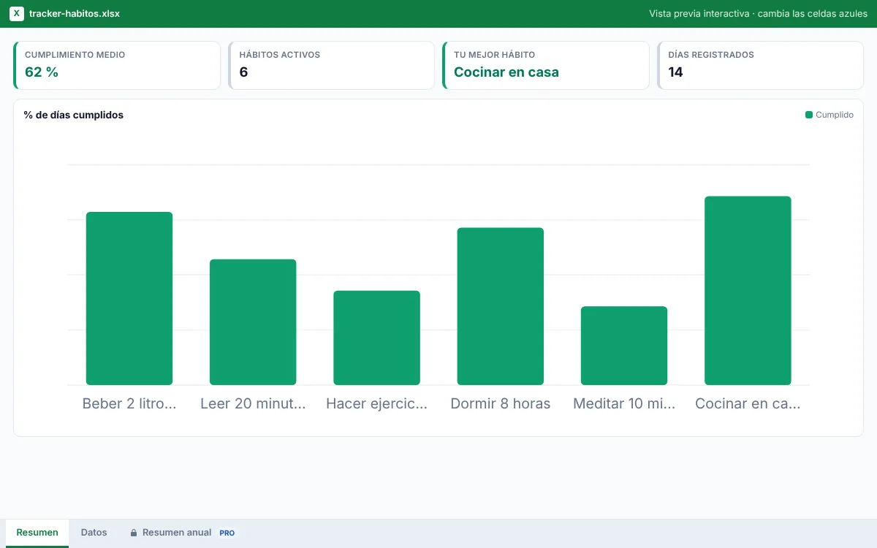Click the Beber 2 litros bar
Viewport: 877px width, 548px height.
click(129, 298)
